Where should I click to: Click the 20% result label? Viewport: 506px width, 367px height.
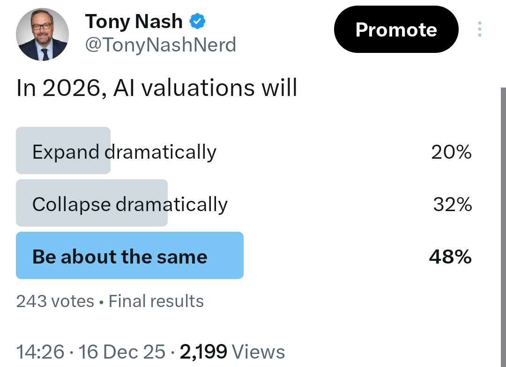pyautogui.click(x=451, y=152)
